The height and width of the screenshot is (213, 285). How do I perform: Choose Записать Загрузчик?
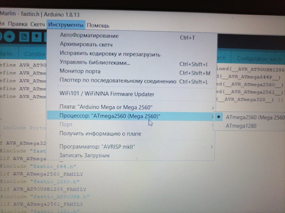(x=130, y=155)
